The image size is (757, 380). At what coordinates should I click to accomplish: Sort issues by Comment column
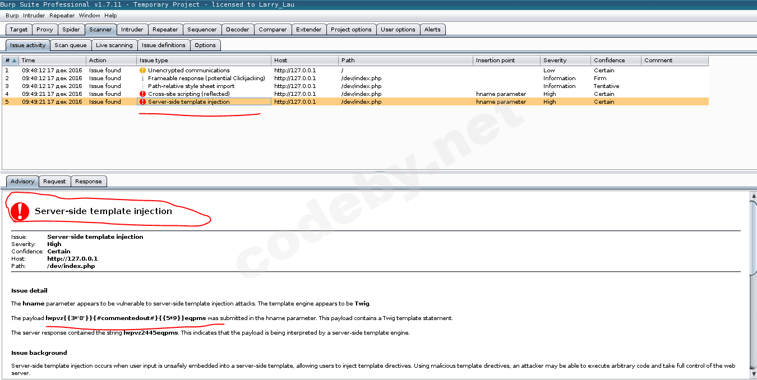(675, 61)
